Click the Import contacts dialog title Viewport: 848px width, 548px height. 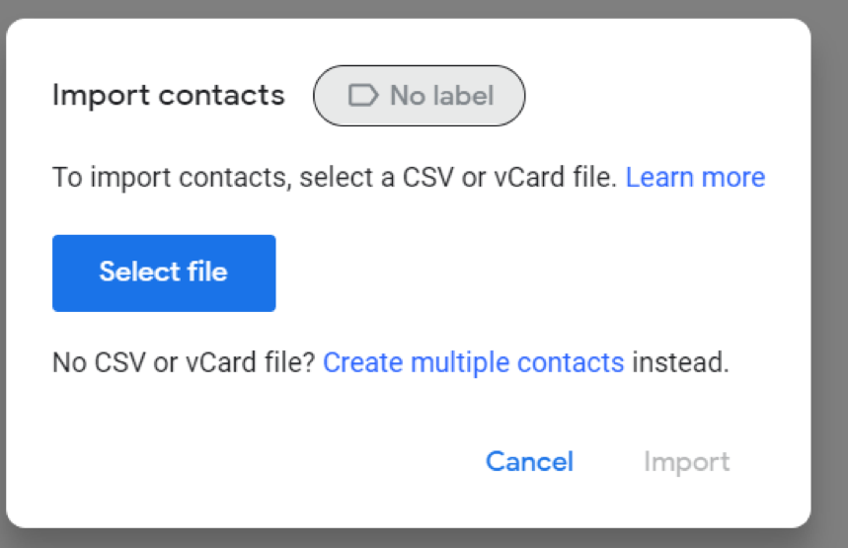tap(168, 96)
